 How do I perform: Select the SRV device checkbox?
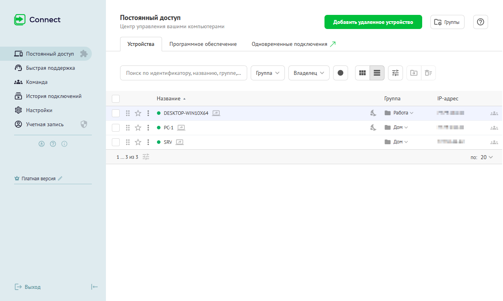click(116, 142)
